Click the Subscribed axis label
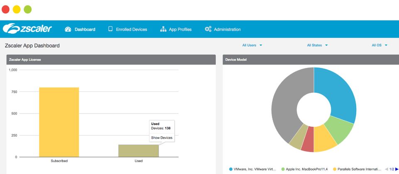Image resolution: width=399 pixels, height=174 pixels. pyautogui.click(x=59, y=161)
